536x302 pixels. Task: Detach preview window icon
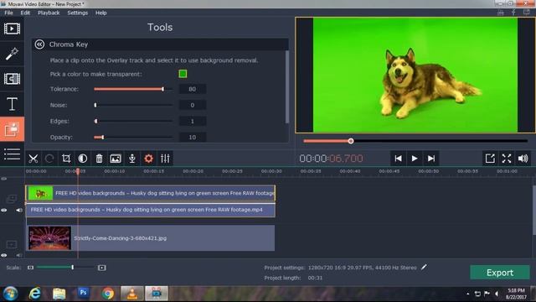[x=490, y=159]
